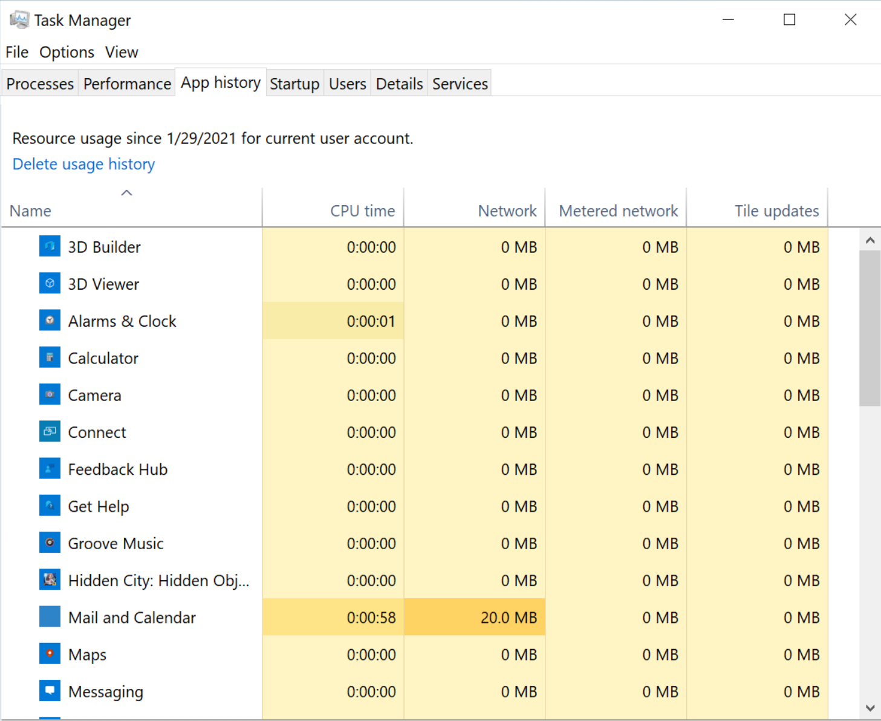Select the Calculator row name
The image size is (881, 721).
[103, 358]
